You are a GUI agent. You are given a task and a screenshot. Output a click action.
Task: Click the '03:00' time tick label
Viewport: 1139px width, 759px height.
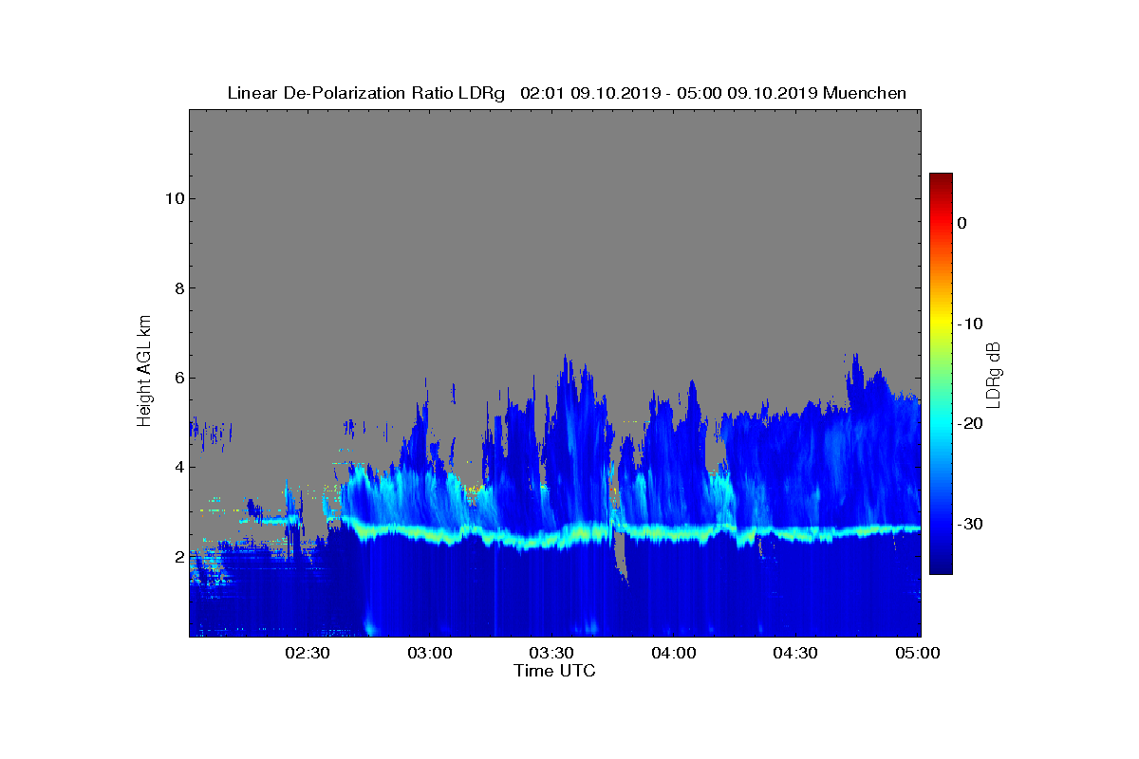pyautogui.click(x=430, y=653)
